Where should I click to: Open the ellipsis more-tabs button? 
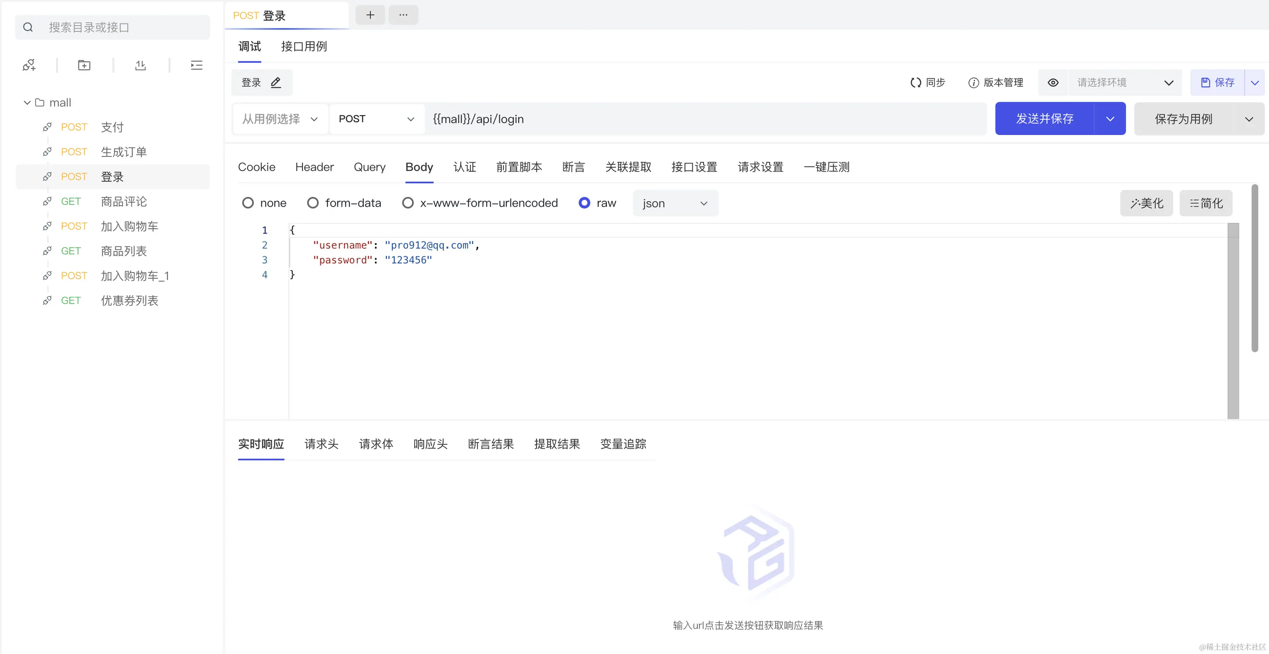(403, 15)
